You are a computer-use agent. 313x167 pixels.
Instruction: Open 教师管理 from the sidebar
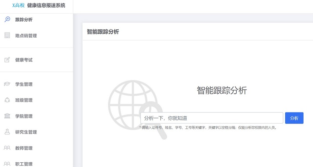pyautogui.click(x=24, y=148)
